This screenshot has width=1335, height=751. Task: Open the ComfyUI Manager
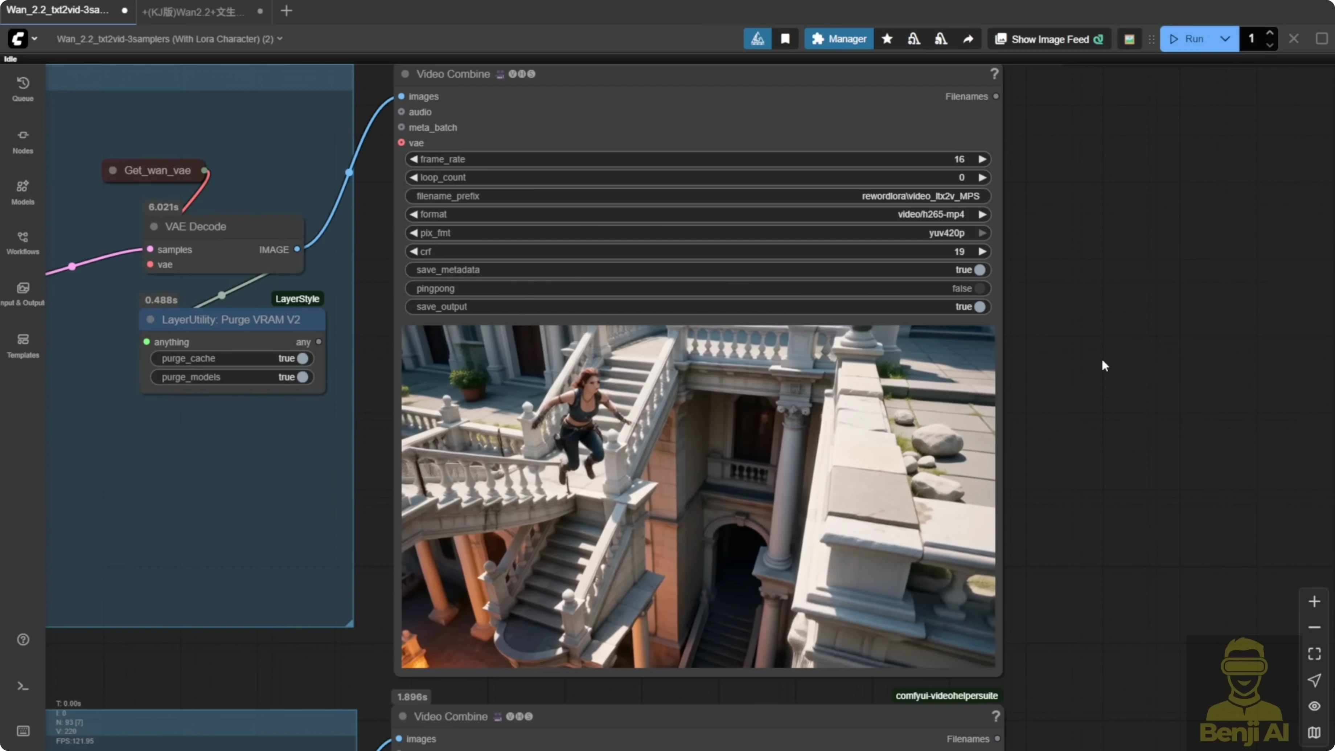(838, 38)
